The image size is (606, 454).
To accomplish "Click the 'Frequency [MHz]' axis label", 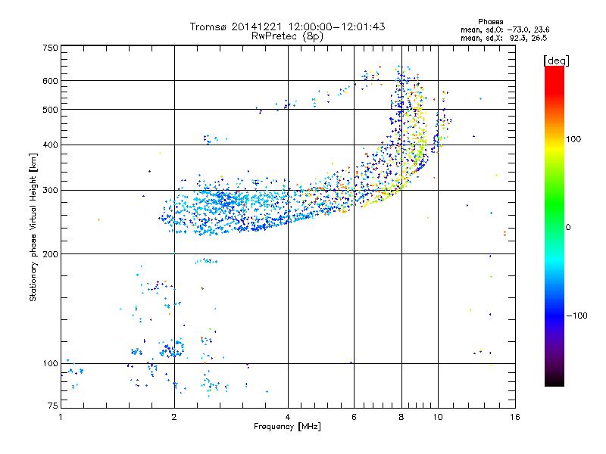I will 287,427.
